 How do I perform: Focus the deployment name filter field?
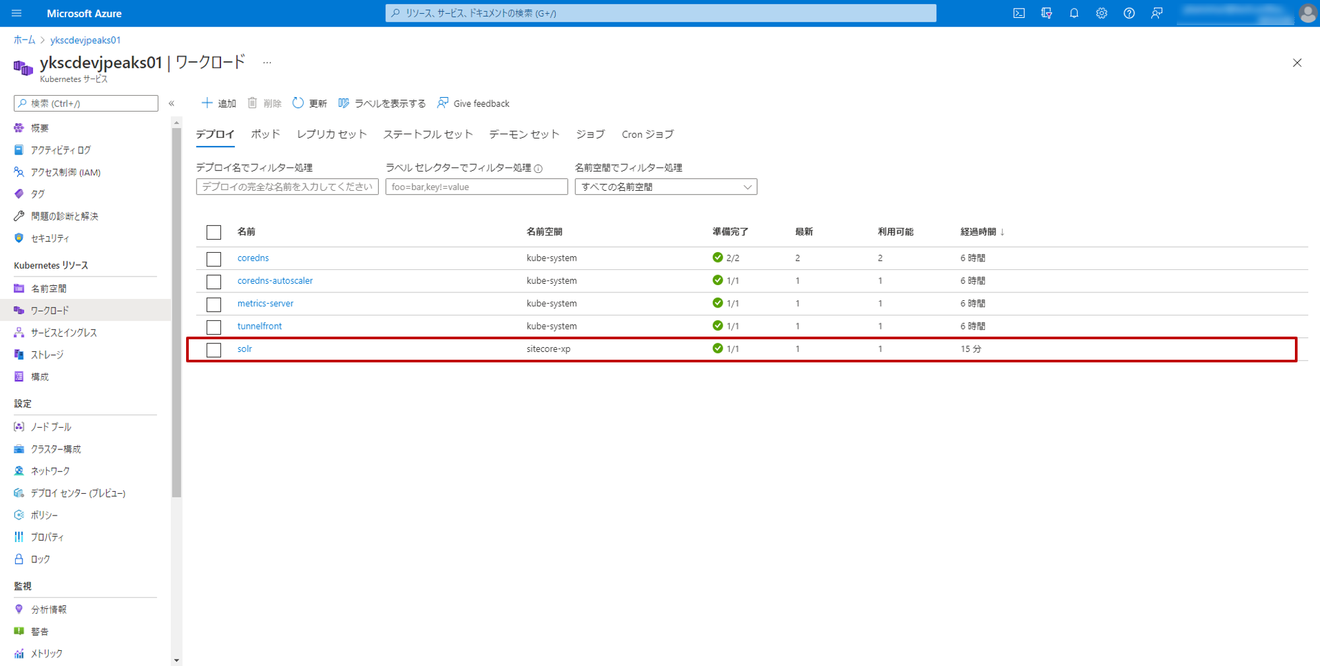[x=287, y=187]
